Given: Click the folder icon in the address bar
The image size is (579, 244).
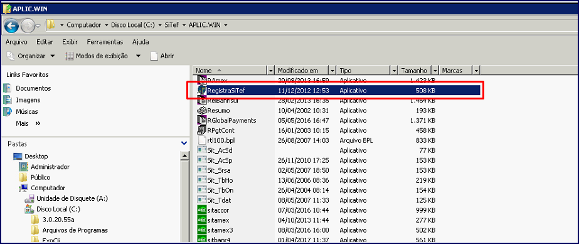Looking at the screenshot, I should (x=51, y=25).
